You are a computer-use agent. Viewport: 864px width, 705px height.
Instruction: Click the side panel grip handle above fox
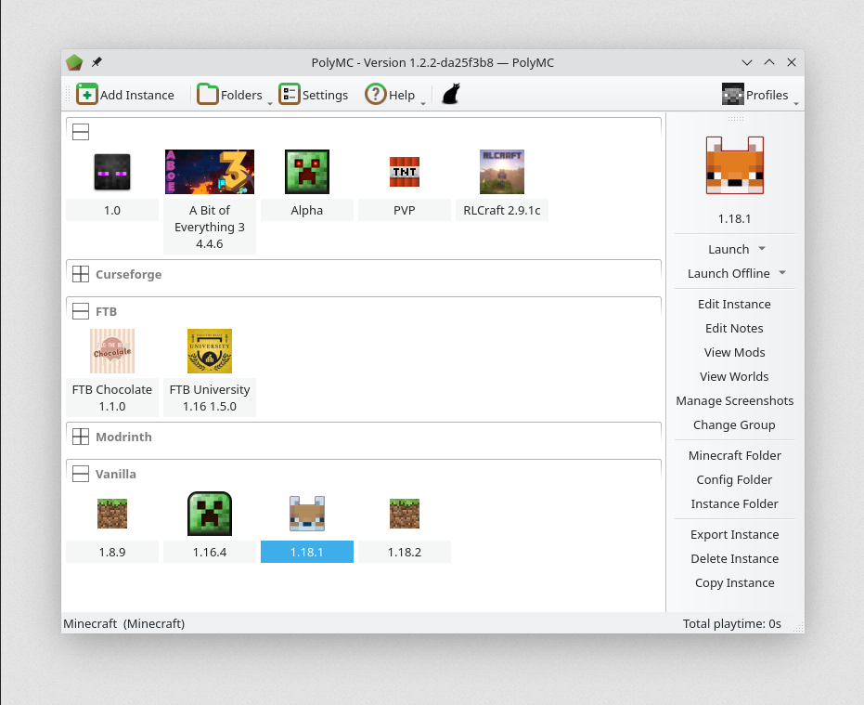click(x=735, y=119)
